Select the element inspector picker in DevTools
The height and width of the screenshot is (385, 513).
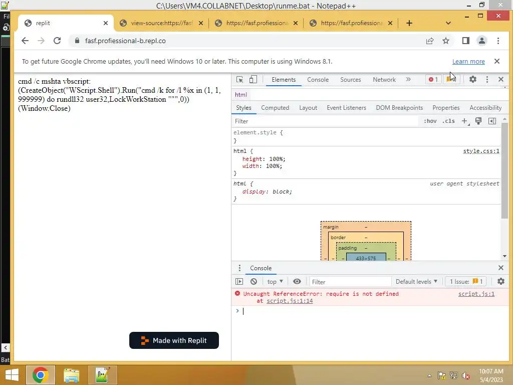239,80
